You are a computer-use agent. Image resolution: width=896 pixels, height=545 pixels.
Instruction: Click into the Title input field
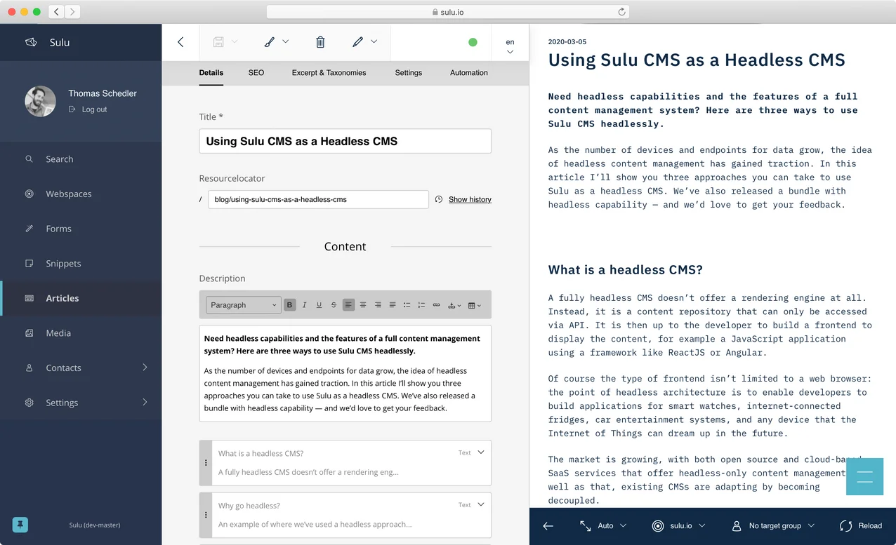345,141
